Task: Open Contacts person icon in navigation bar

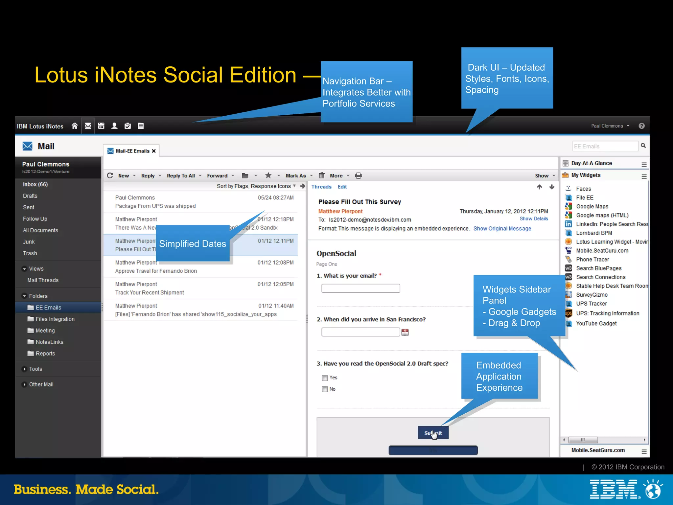Action: pyautogui.click(x=114, y=126)
